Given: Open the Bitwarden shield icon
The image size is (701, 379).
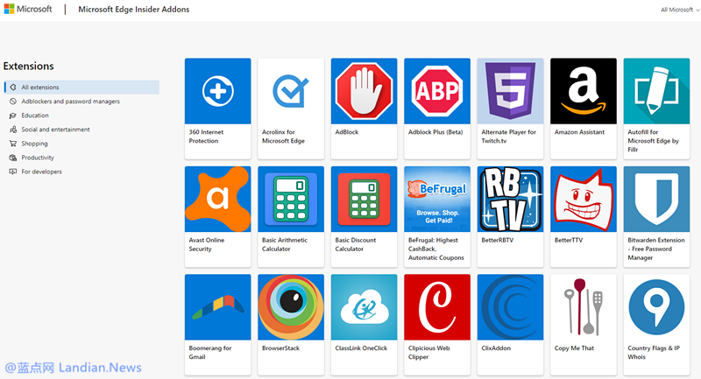Looking at the screenshot, I should point(656,199).
